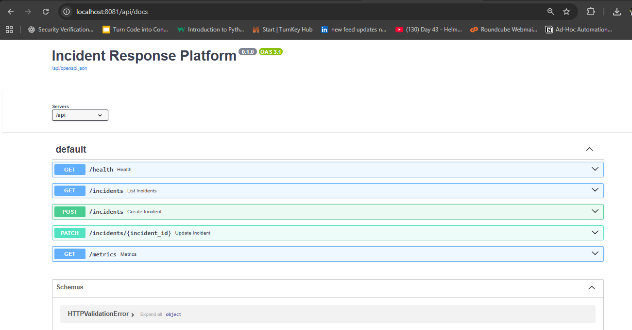
Task: Click the site info icon in address bar
Action: point(67,12)
